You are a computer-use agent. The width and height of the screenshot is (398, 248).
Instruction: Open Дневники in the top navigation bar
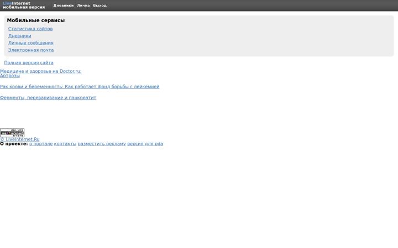point(64,6)
